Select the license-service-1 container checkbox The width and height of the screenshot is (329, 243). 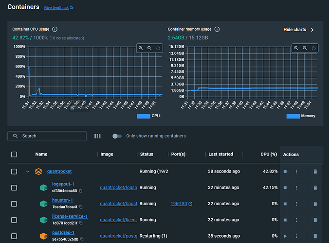click(x=14, y=220)
